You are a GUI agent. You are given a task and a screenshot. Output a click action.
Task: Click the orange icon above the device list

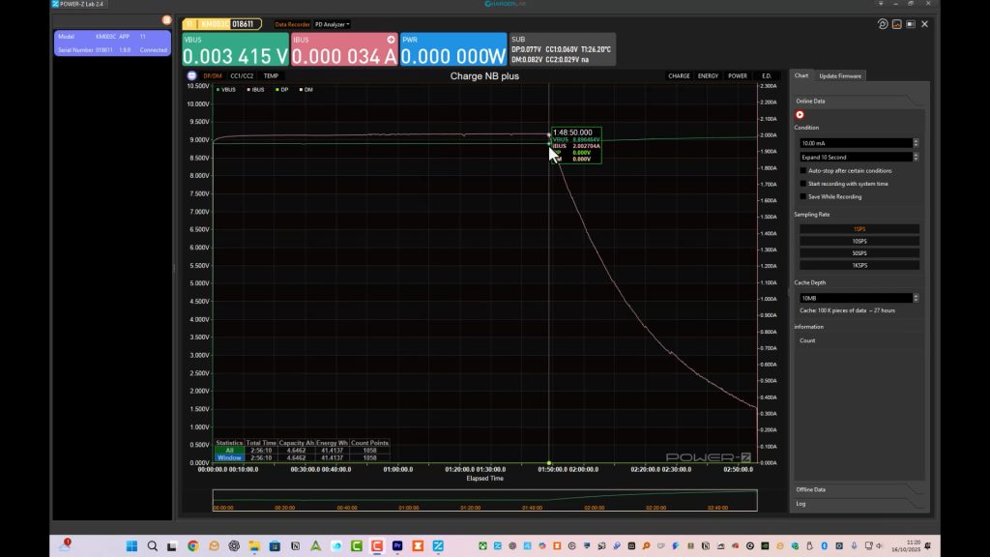click(166, 19)
